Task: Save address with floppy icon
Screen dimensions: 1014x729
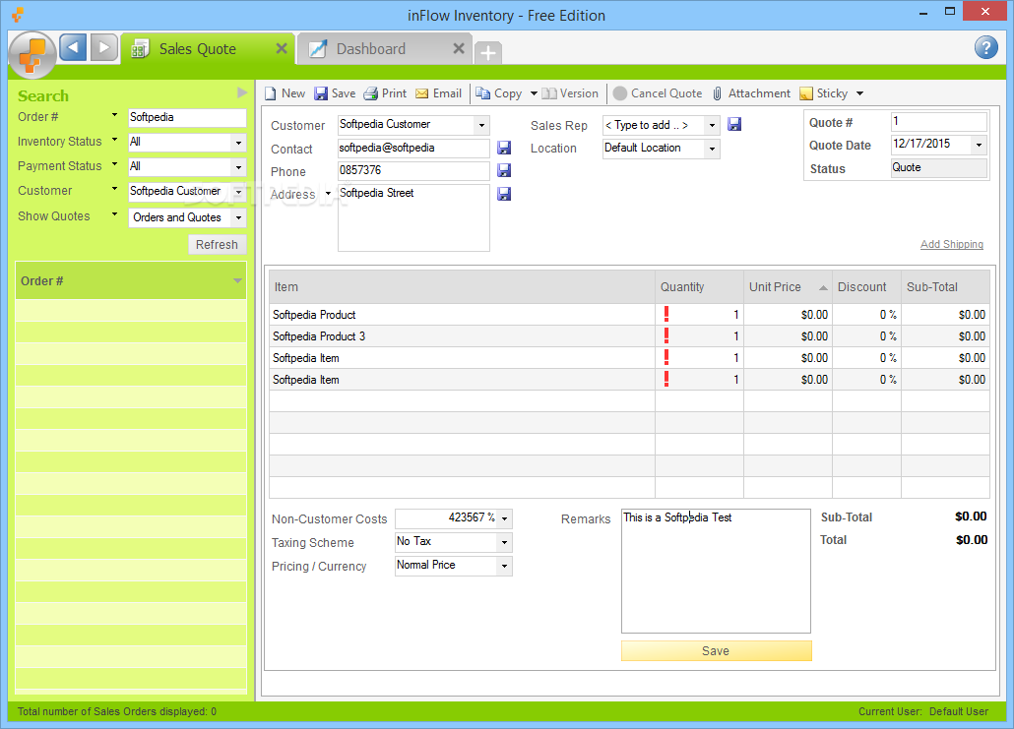Action: tap(504, 194)
